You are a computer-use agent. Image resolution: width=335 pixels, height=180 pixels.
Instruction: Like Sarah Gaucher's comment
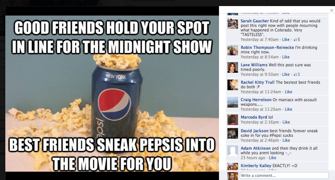pyautogui.click(x=286, y=40)
